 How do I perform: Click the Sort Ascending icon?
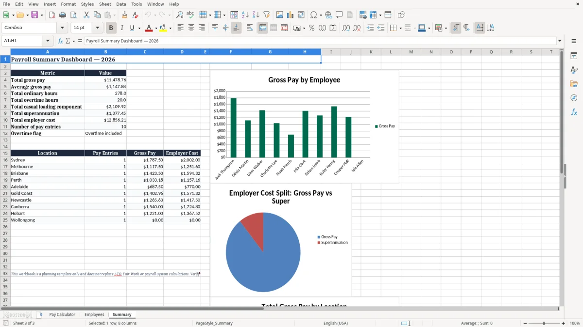(x=245, y=15)
